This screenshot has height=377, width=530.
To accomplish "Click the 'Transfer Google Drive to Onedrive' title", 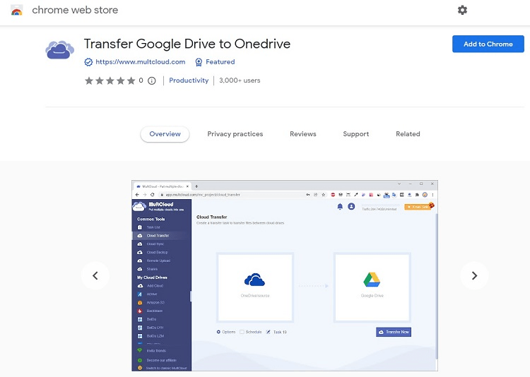I will 187,44.
